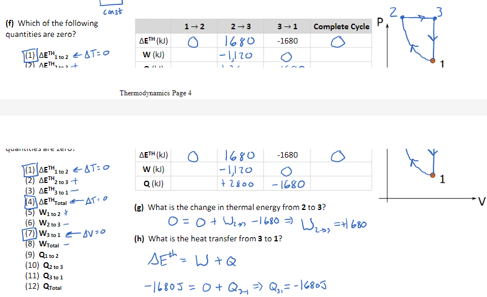Select list item (11) Q3 to 1

[44, 276]
